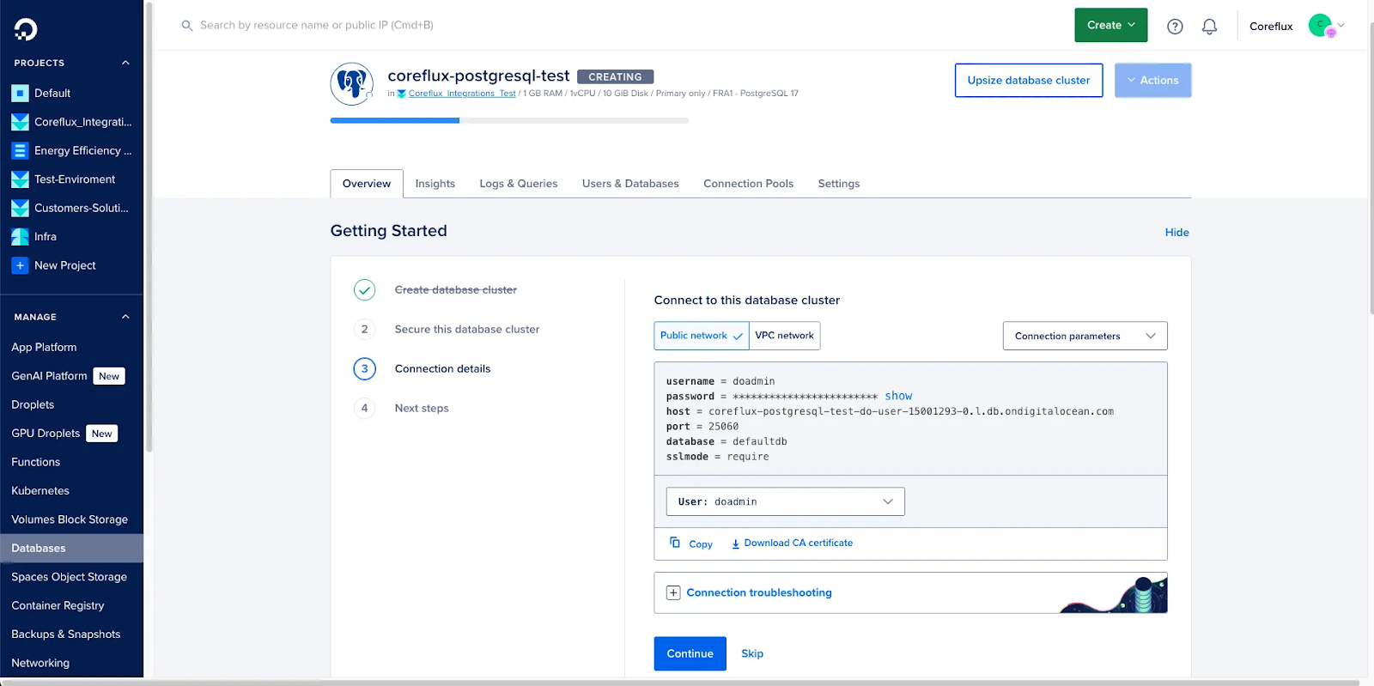Click the page horizontal scrollbar

(680, 683)
